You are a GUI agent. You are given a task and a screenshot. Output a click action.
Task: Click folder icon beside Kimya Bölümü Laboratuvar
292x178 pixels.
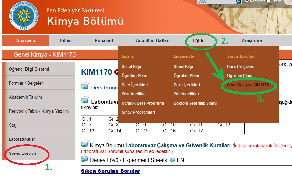[x=85, y=144]
